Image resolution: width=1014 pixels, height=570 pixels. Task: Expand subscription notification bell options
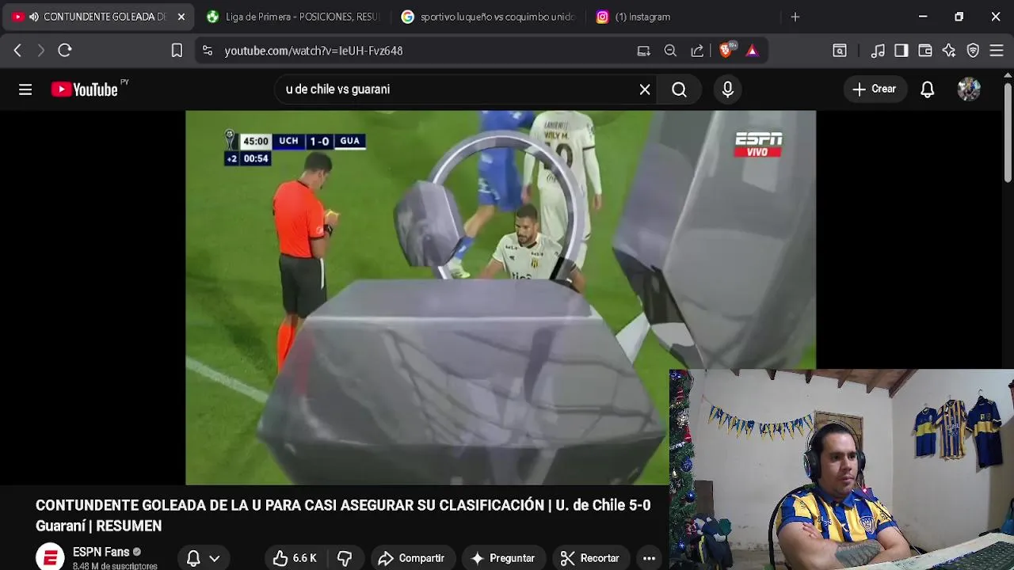pyautogui.click(x=203, y=558)
